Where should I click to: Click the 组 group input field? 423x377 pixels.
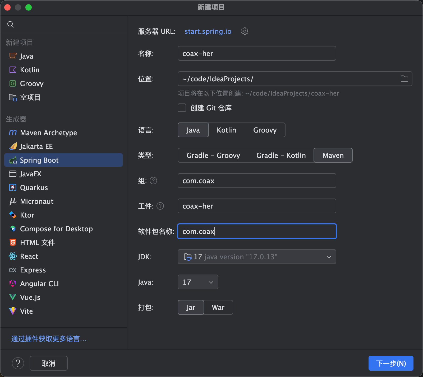click(x=257, y=181)
